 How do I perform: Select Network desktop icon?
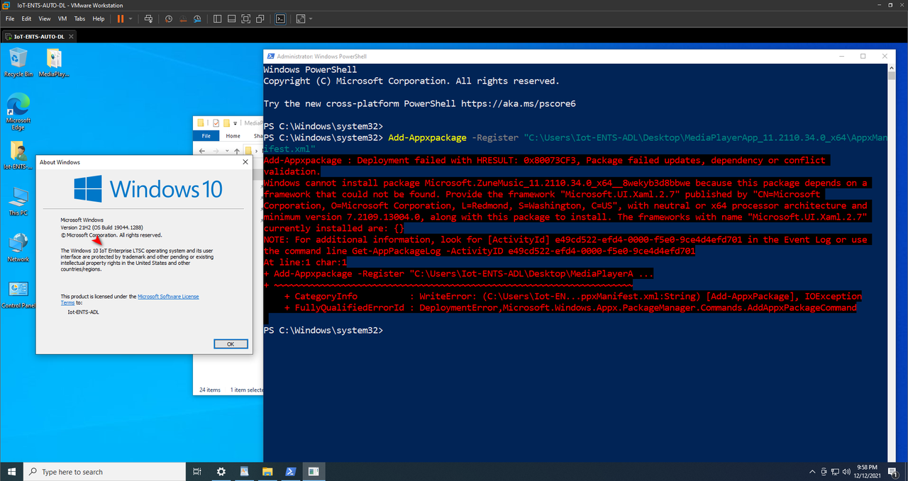[18, 248]
